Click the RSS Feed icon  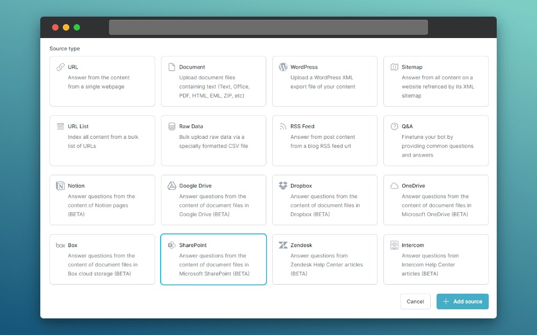tap(283, 126)
